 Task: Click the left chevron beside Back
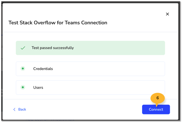(14, 109)
